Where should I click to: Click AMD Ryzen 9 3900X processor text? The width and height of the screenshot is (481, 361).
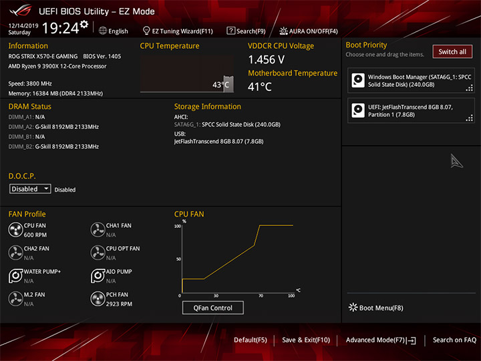pyautogui.click(x=57, y=66)
